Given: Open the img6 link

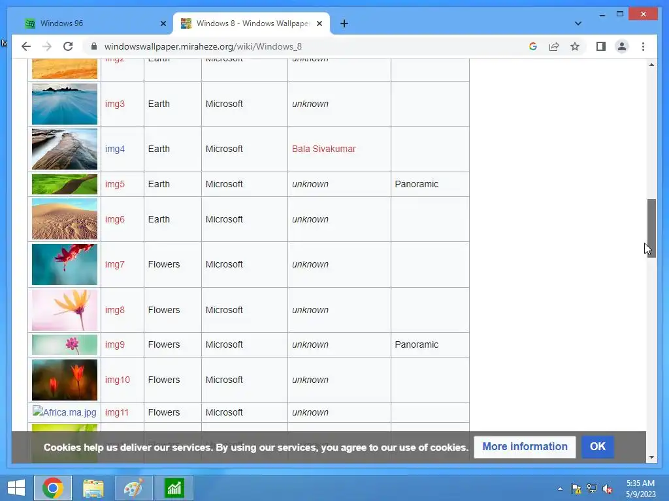Looking at the screenshot, I should (115, 219).
